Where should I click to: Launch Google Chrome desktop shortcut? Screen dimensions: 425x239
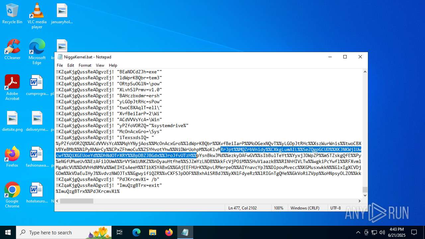pos(12,195)
